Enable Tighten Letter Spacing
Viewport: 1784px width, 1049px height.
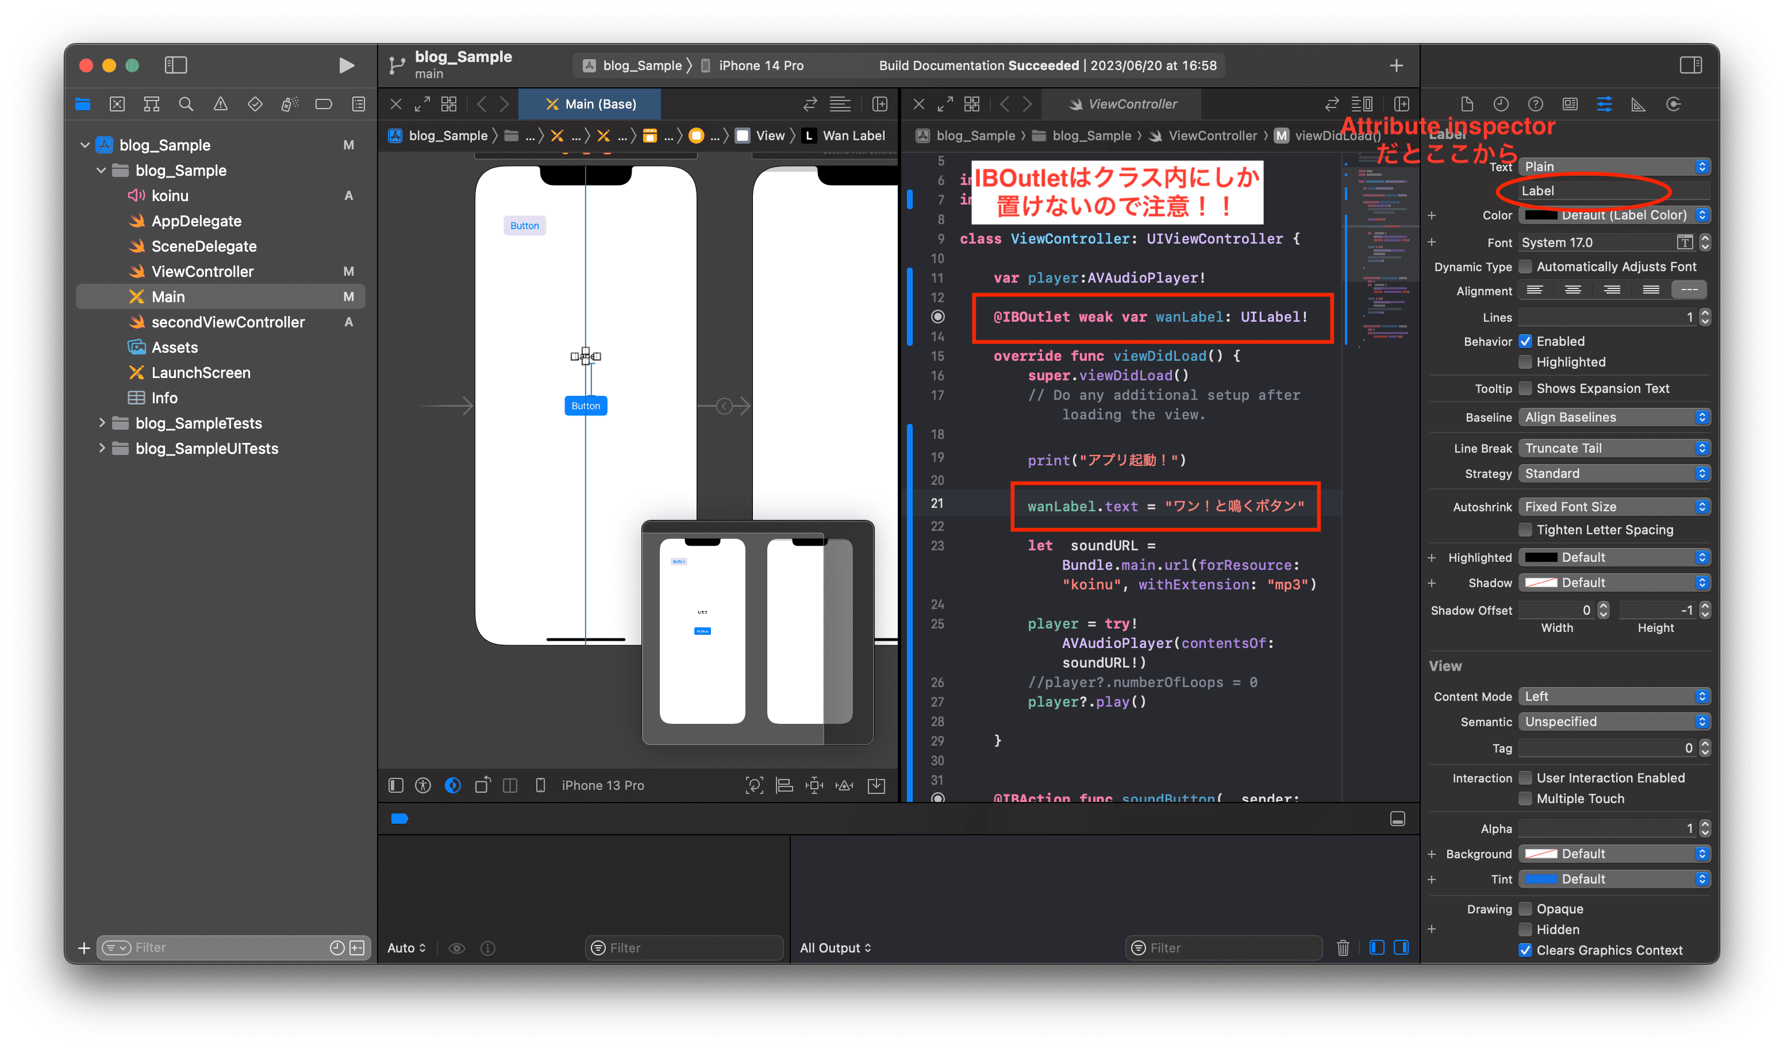pos(1525,530)
